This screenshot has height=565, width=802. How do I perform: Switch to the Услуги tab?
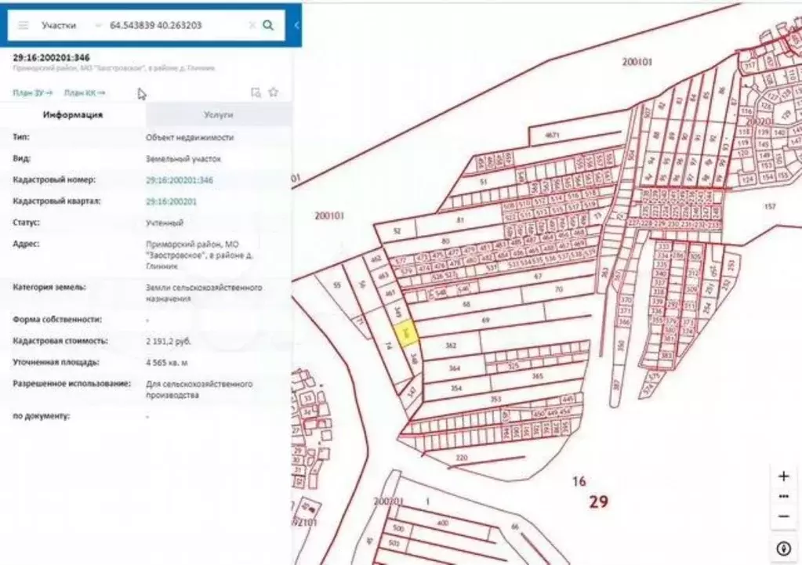coord(219,115)
